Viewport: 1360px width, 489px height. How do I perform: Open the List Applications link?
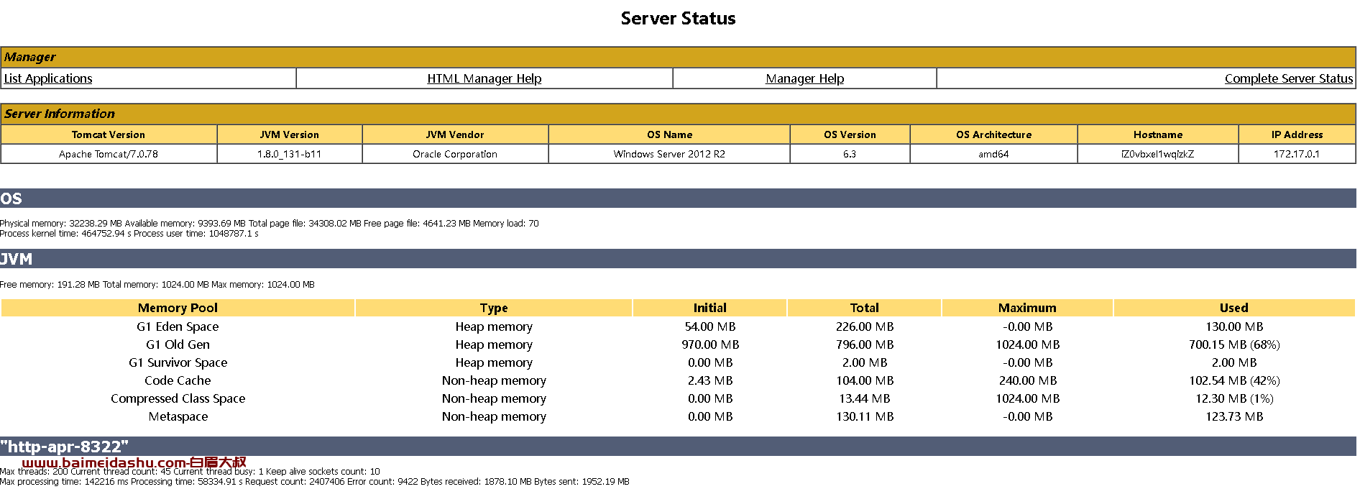tap(48, 78)
